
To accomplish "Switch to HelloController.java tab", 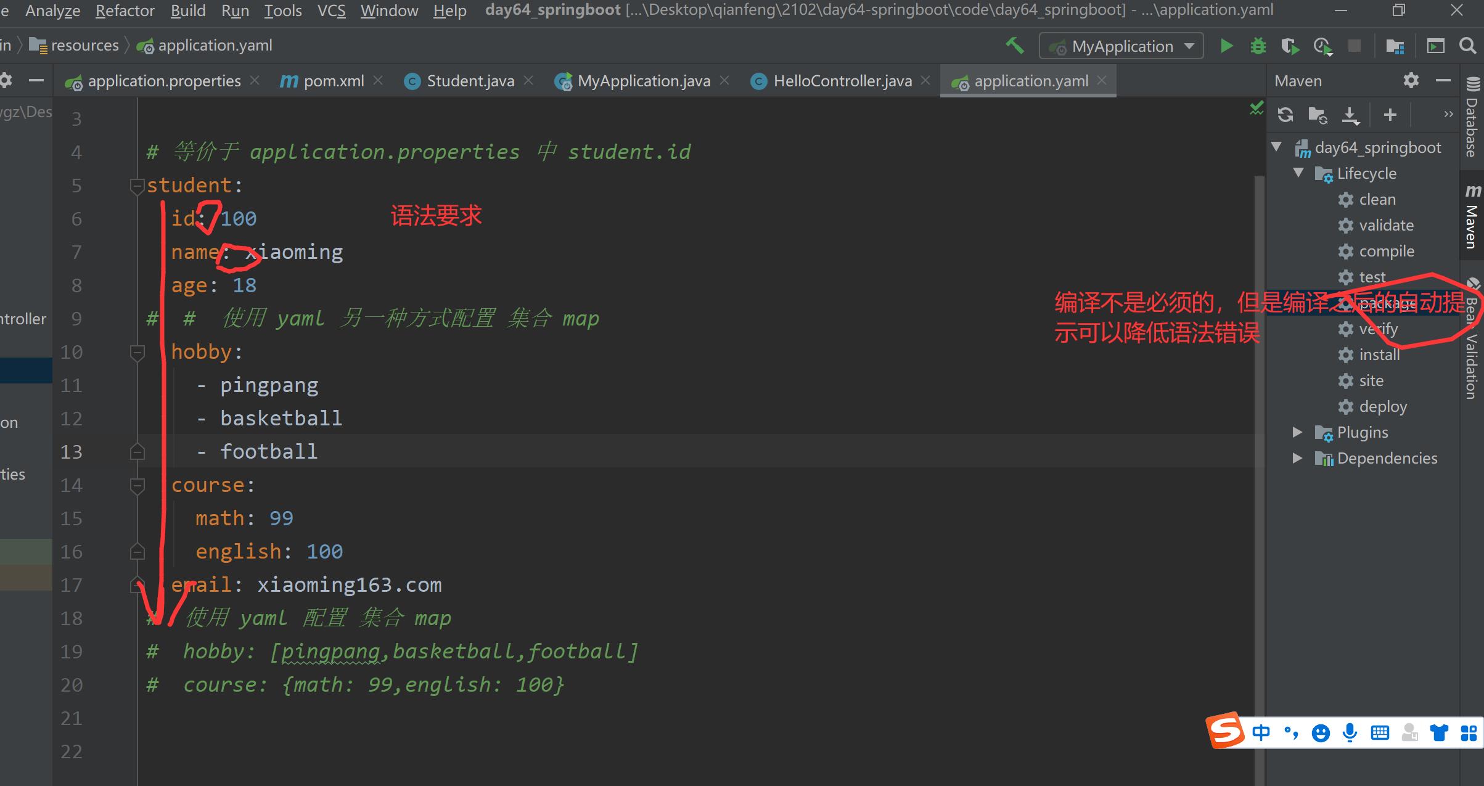I will (x=841, y=81).
